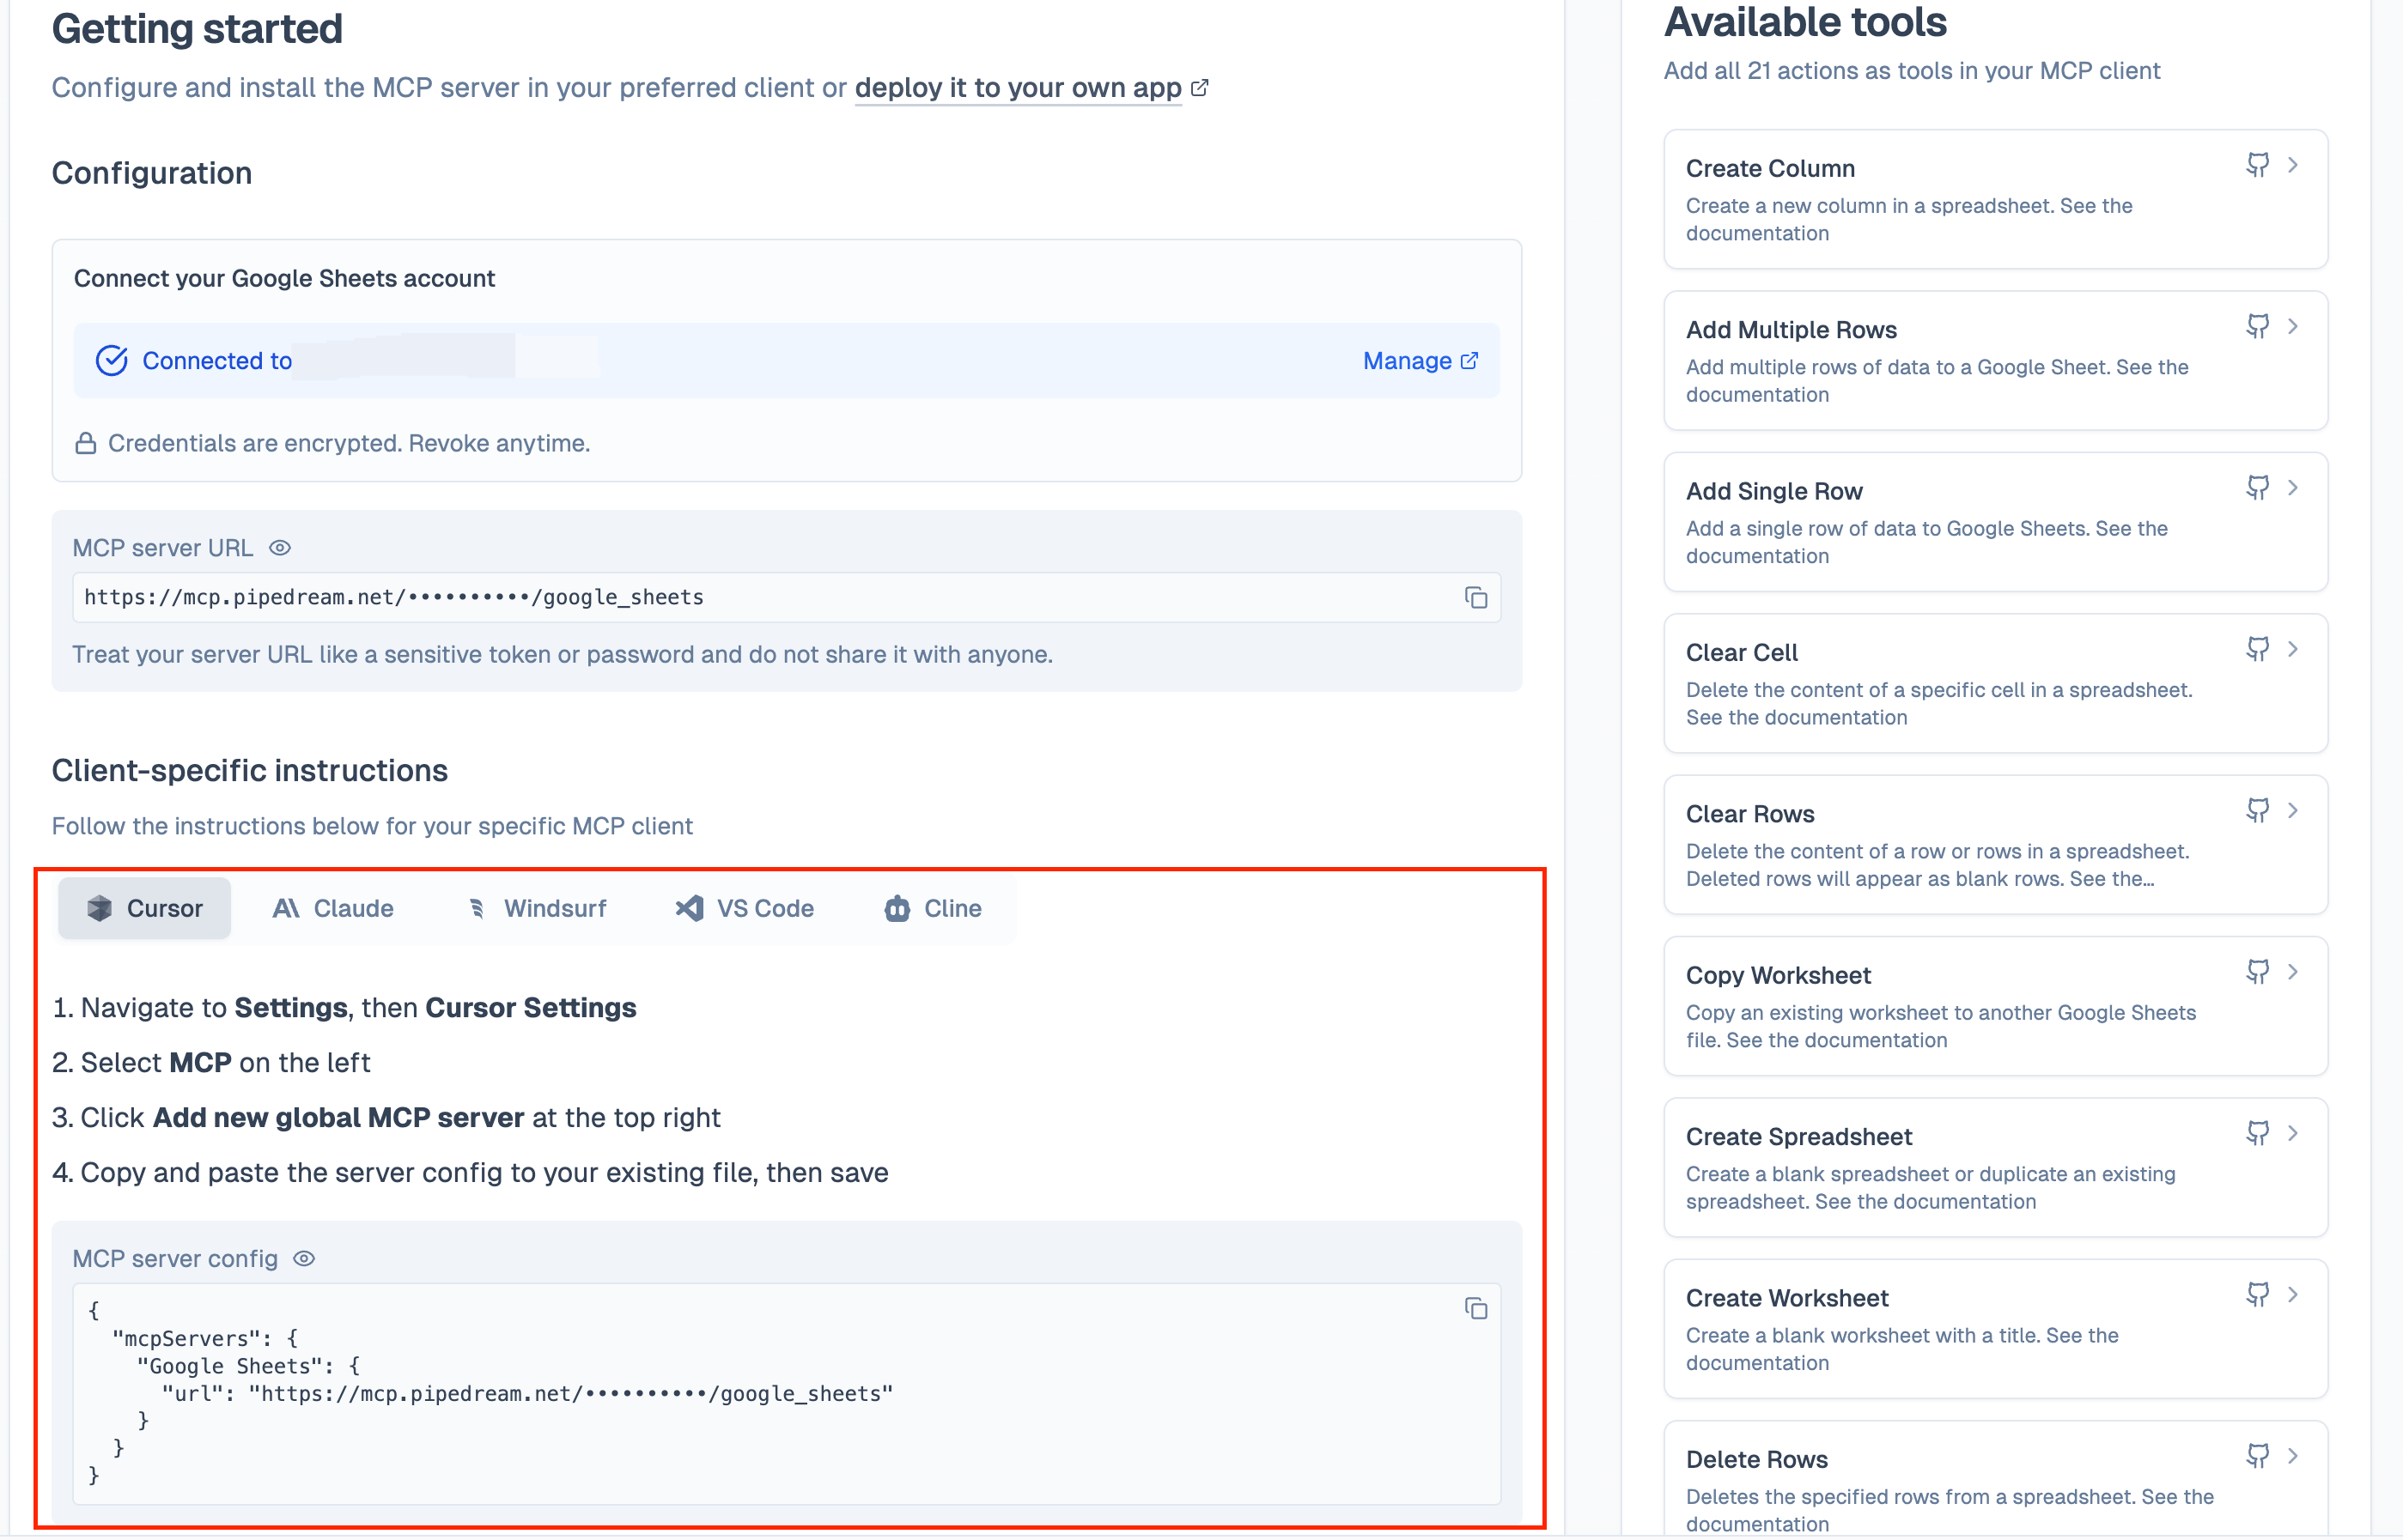Select the VS Code client tab

745,908
